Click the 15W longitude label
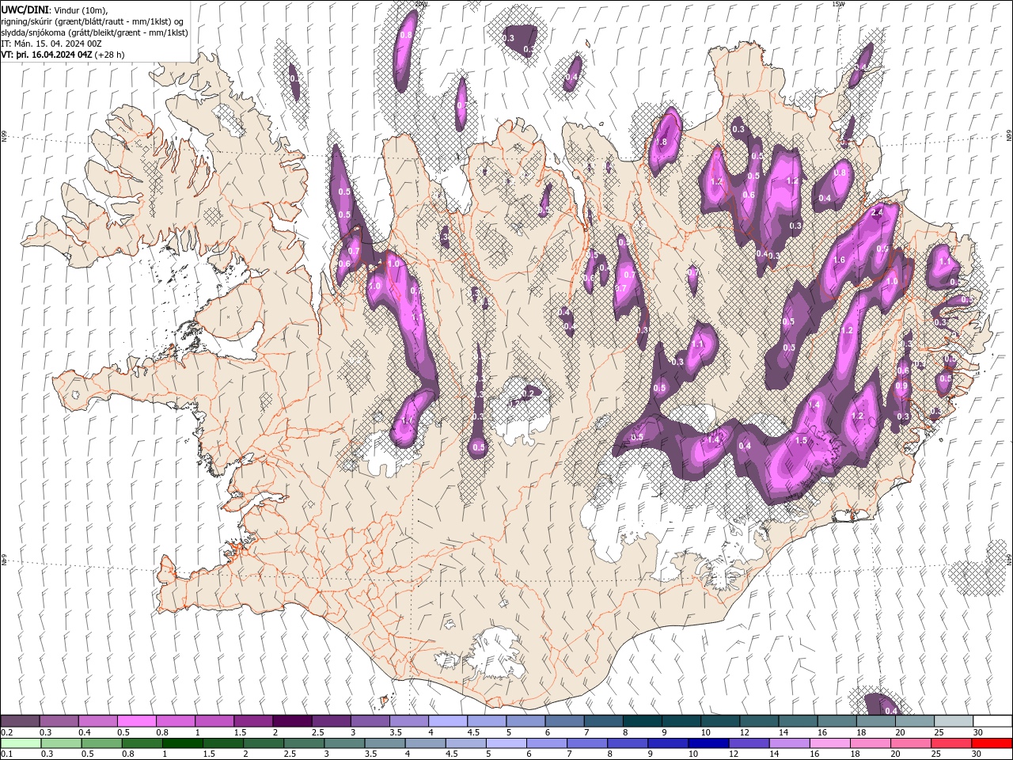Image resolution: width=1013 pixels, height=760 pixels. 838,4
